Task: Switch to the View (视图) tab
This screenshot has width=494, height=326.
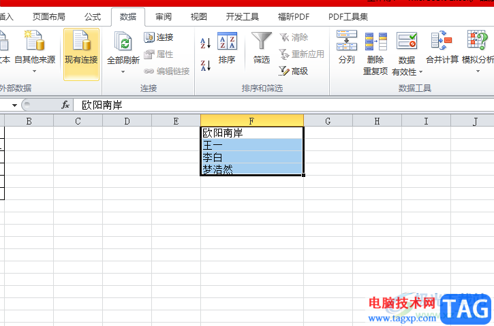Action: pos(199,17)
